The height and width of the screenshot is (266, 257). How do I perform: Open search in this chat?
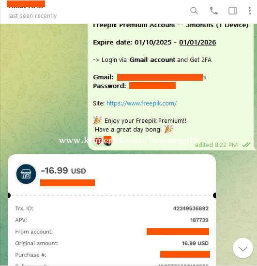[x=194, y=11]
